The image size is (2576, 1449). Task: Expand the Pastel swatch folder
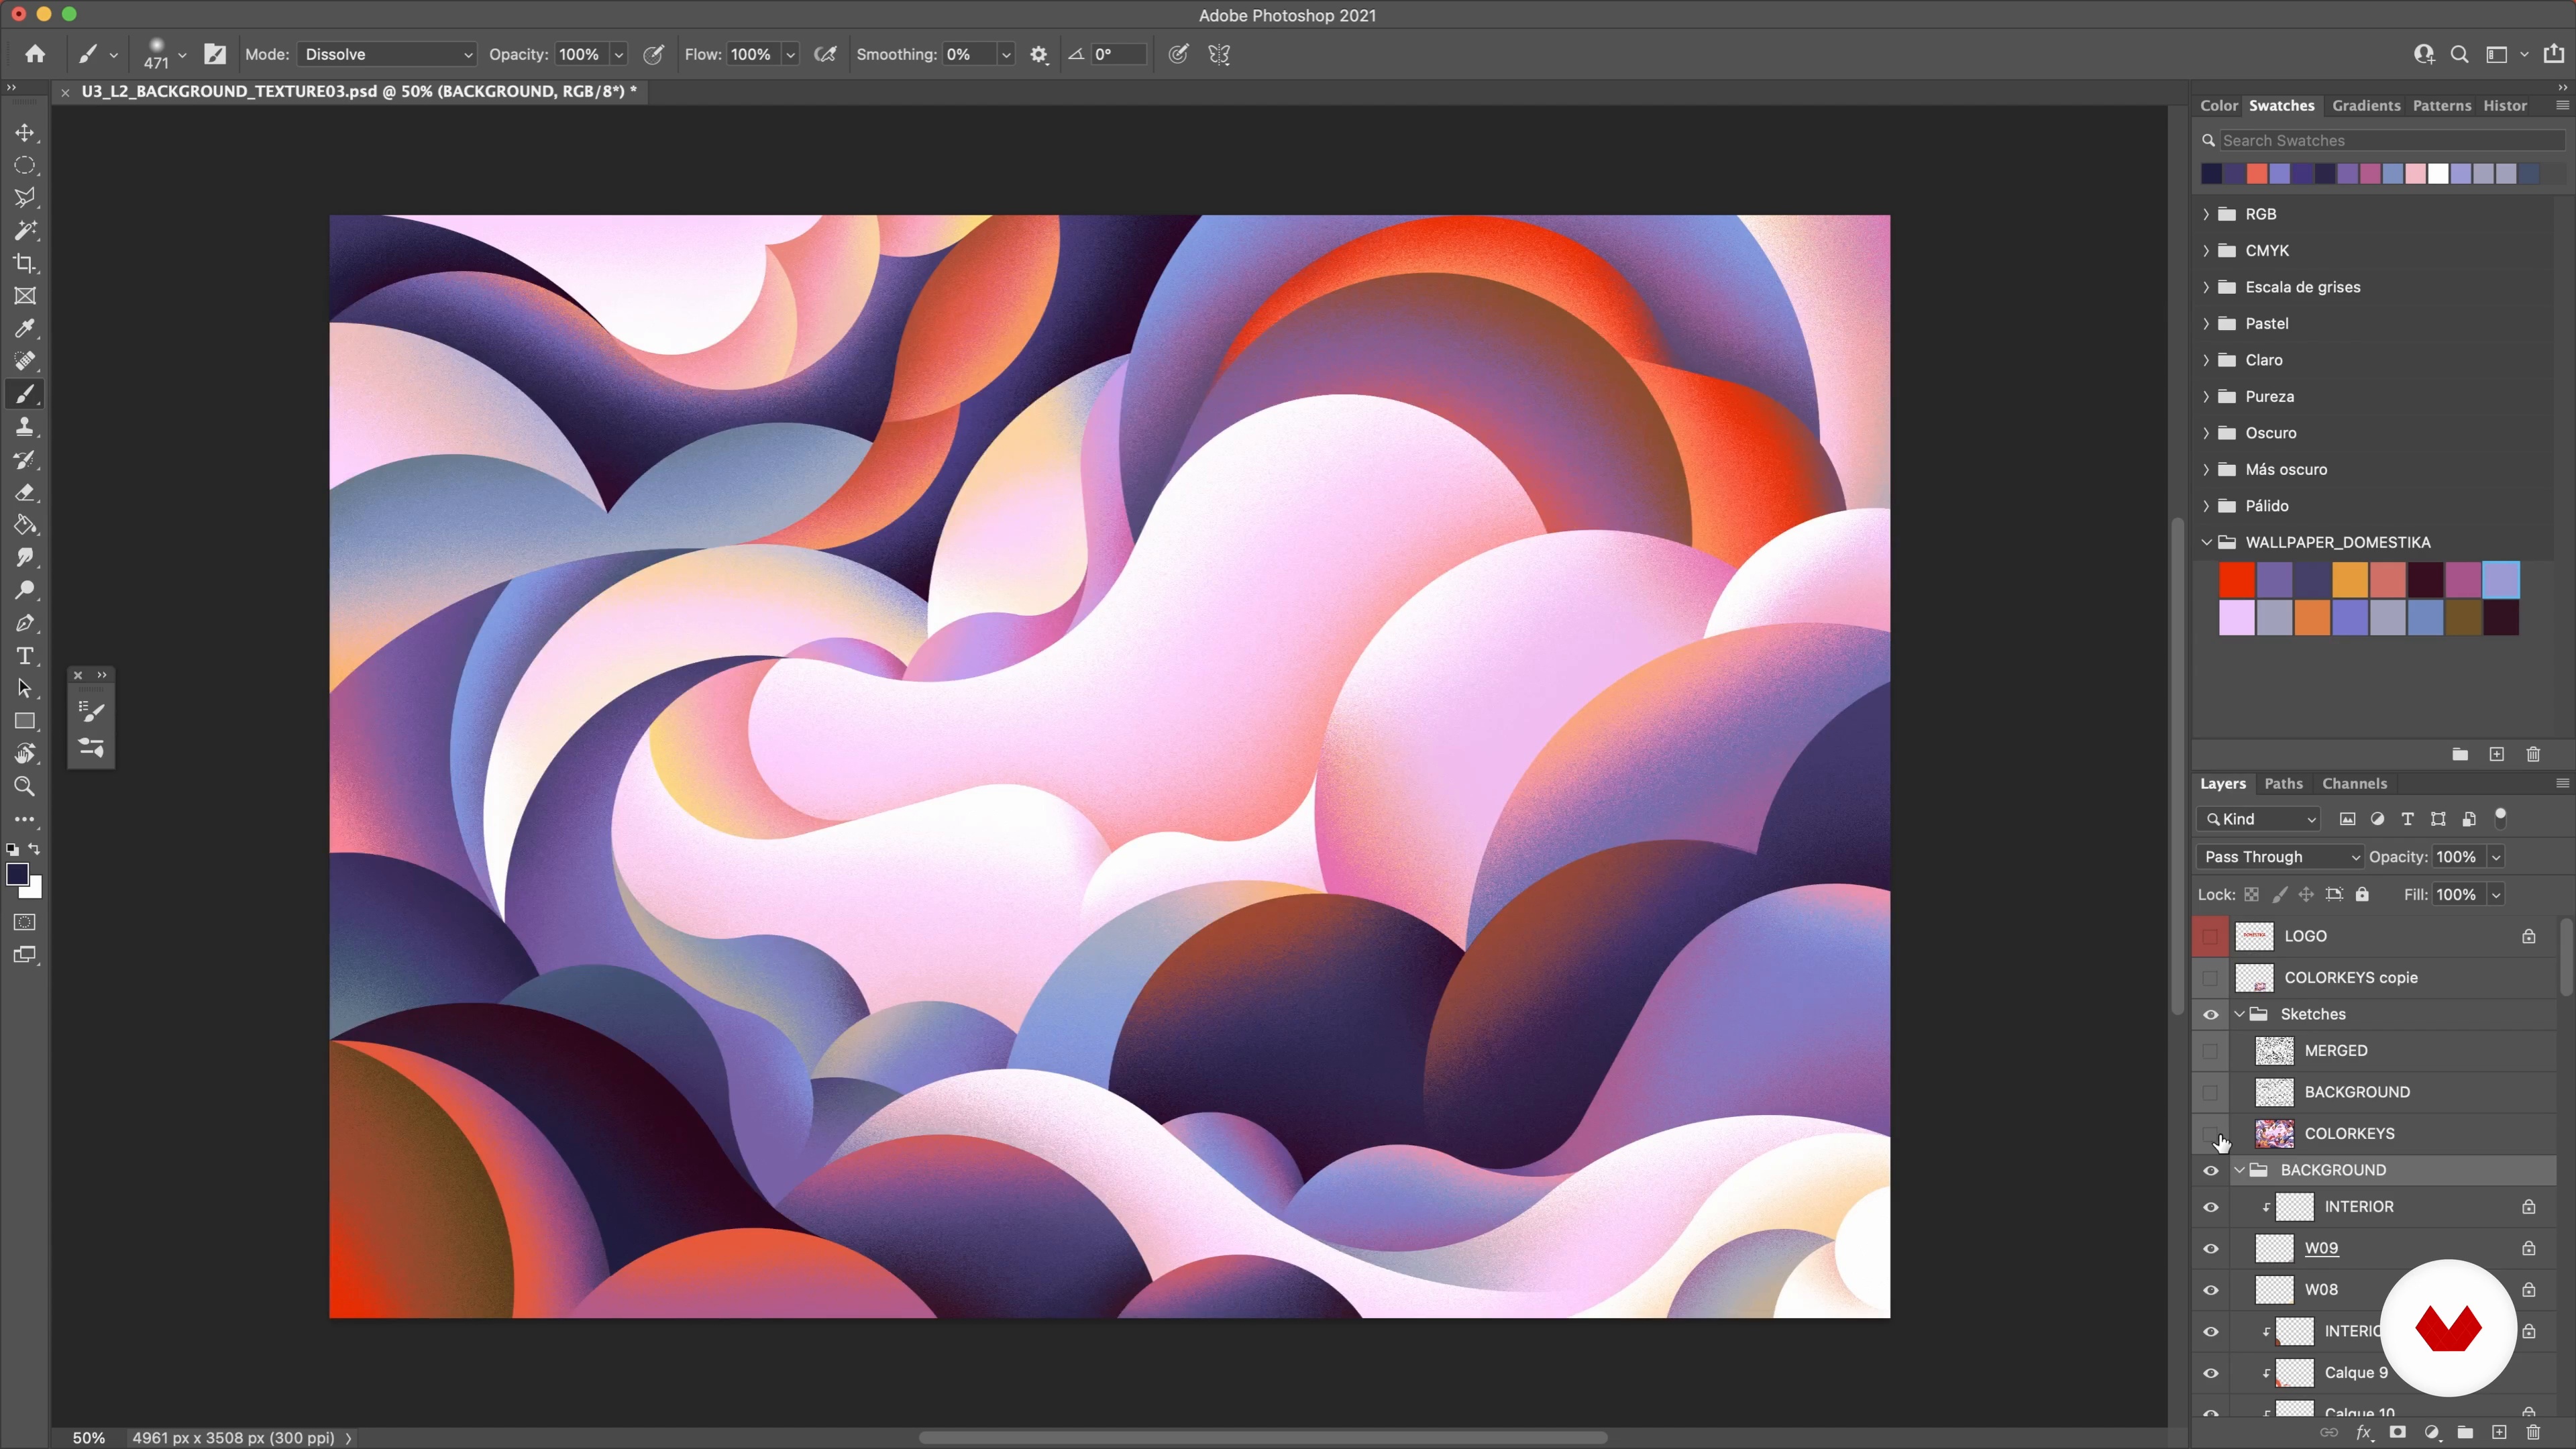click(x=2206, y=324)
